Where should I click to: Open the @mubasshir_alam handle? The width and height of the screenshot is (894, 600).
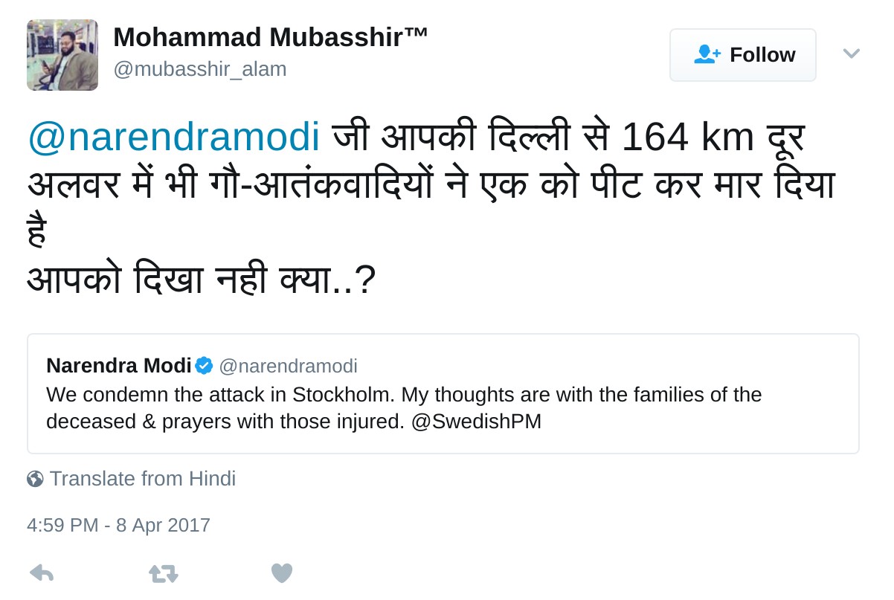point(199,69)
